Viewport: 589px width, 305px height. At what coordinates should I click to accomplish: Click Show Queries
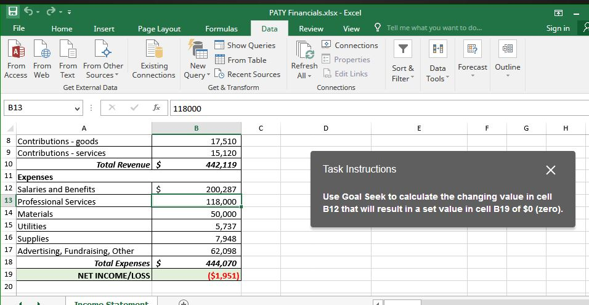245,46
